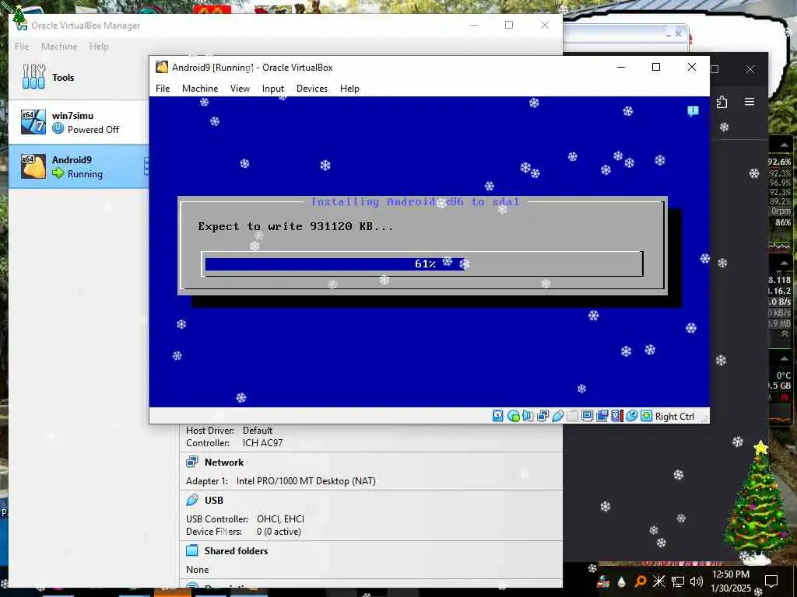797x597 pixels.
Task: Open the network icon in system tray
Action: [x=678, y=581]
